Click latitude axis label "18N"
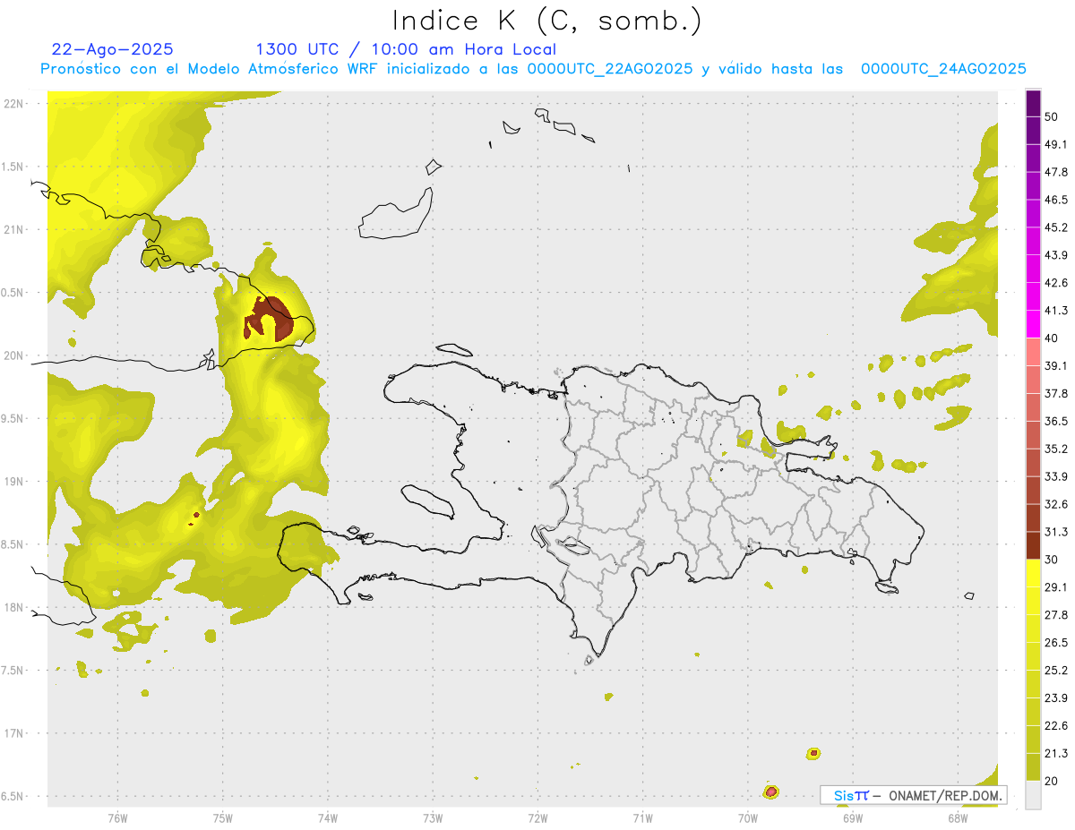 [13, 608]
